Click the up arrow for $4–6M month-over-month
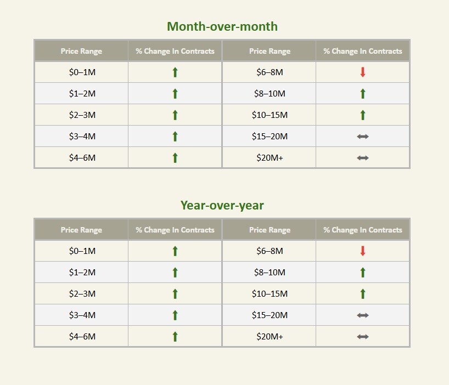Screen dimensions: 449x385 pos(175,157)
